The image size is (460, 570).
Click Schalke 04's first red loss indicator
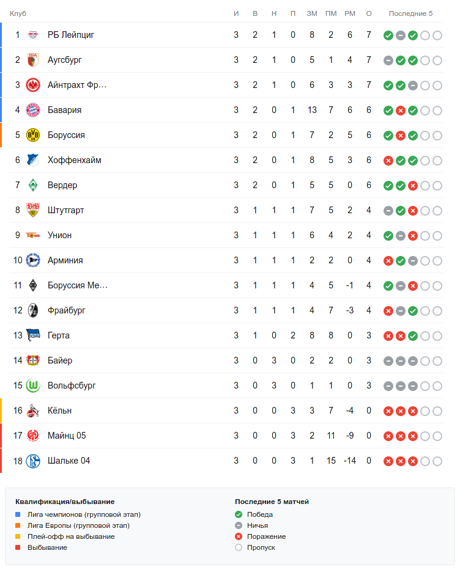(x=388, y=461)
